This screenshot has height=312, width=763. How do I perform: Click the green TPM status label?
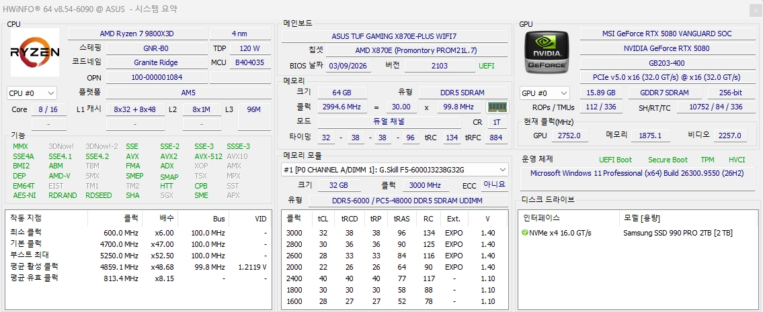(x=707, y=160)
